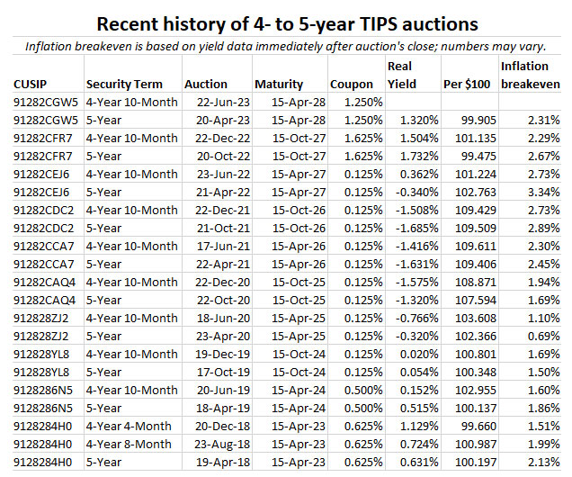Click the 99.475 price per $100 cell
The image size is (572, 477).
pyautogui.click(x=473, y=156)
